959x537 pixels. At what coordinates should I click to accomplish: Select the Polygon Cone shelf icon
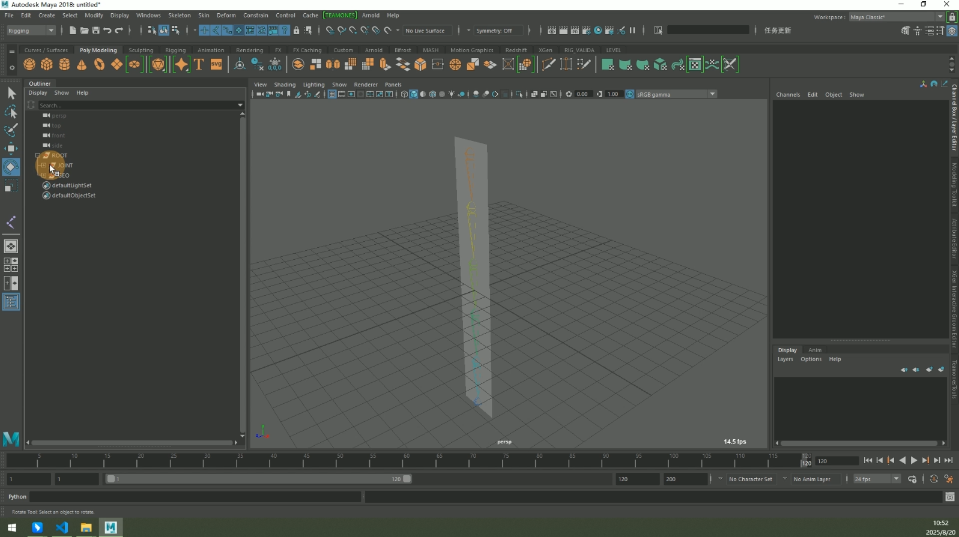pos(82,65)
